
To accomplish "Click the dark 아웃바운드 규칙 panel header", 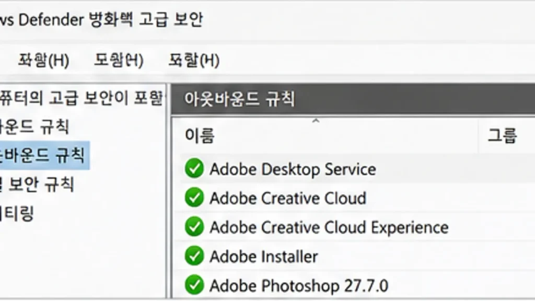I will pos(353,99).
